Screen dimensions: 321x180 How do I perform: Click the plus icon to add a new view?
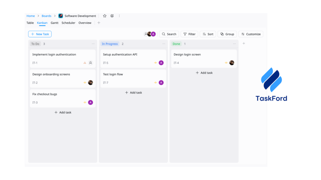(98, 22)
